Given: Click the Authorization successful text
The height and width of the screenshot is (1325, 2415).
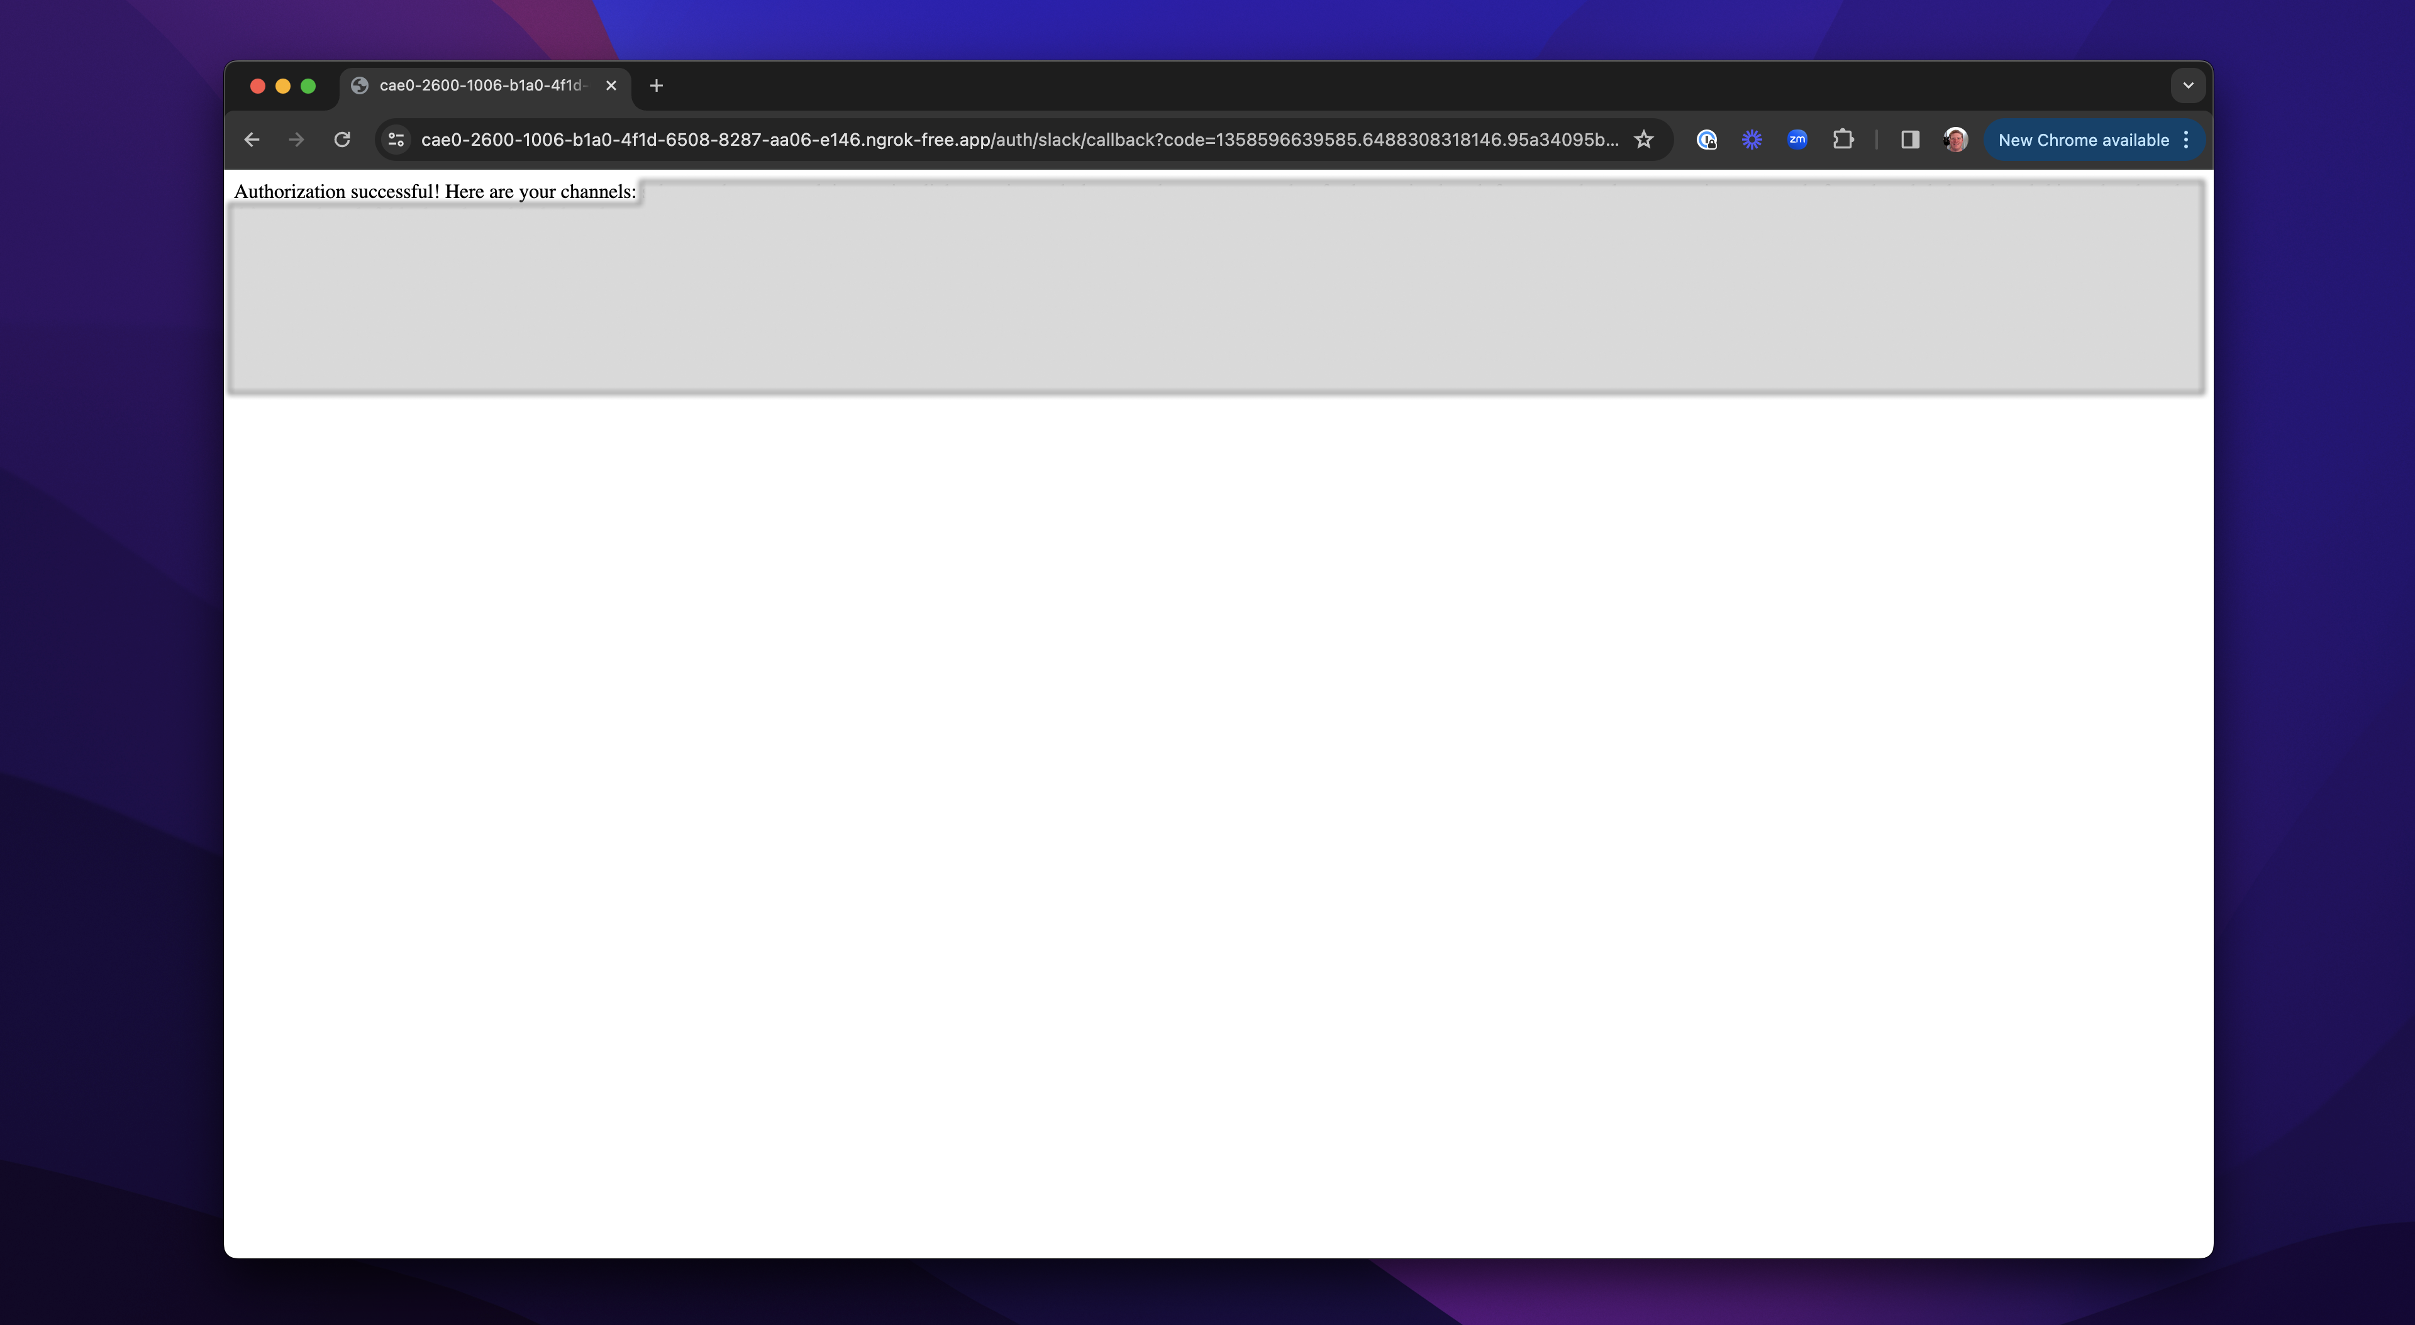Looking at the screenshot, I should pyautogui.click(x=434, y=190).
